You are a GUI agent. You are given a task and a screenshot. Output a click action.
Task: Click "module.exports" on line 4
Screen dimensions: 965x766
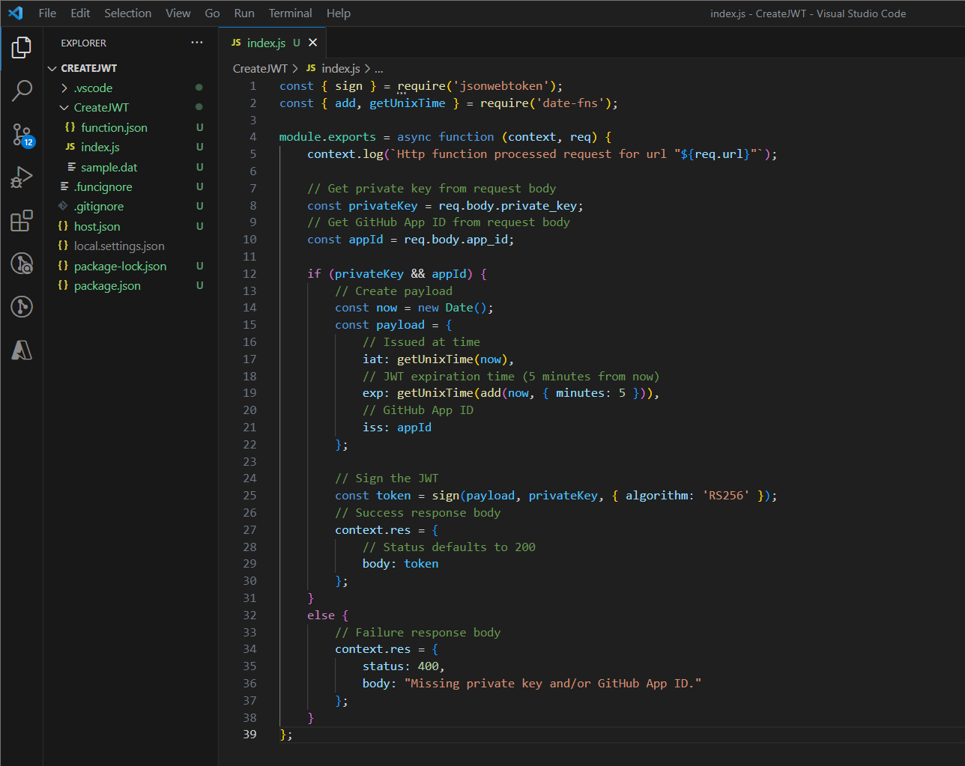point(327,136)
